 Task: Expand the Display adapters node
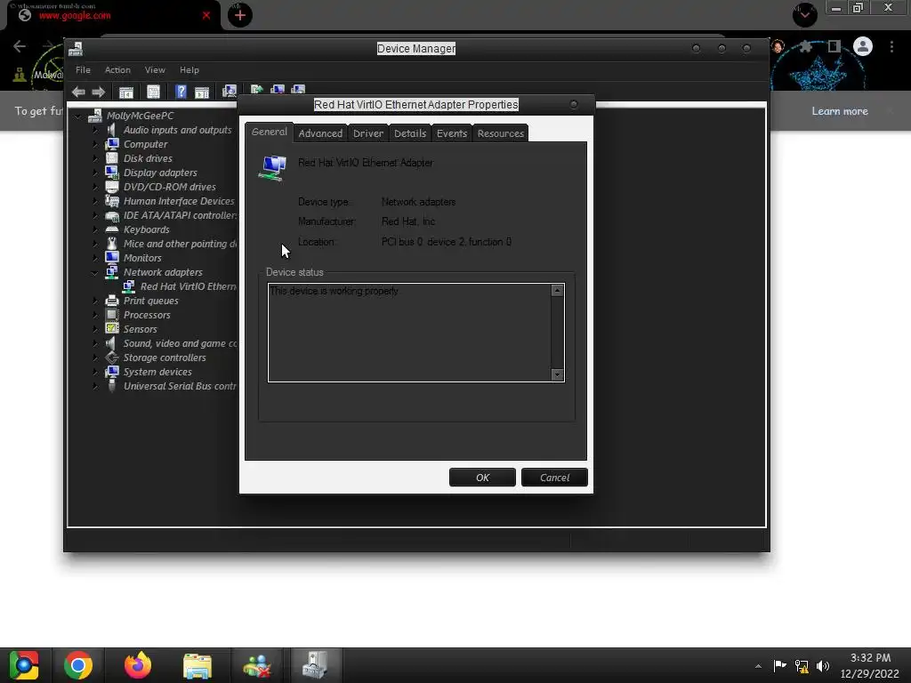point(95,173)
